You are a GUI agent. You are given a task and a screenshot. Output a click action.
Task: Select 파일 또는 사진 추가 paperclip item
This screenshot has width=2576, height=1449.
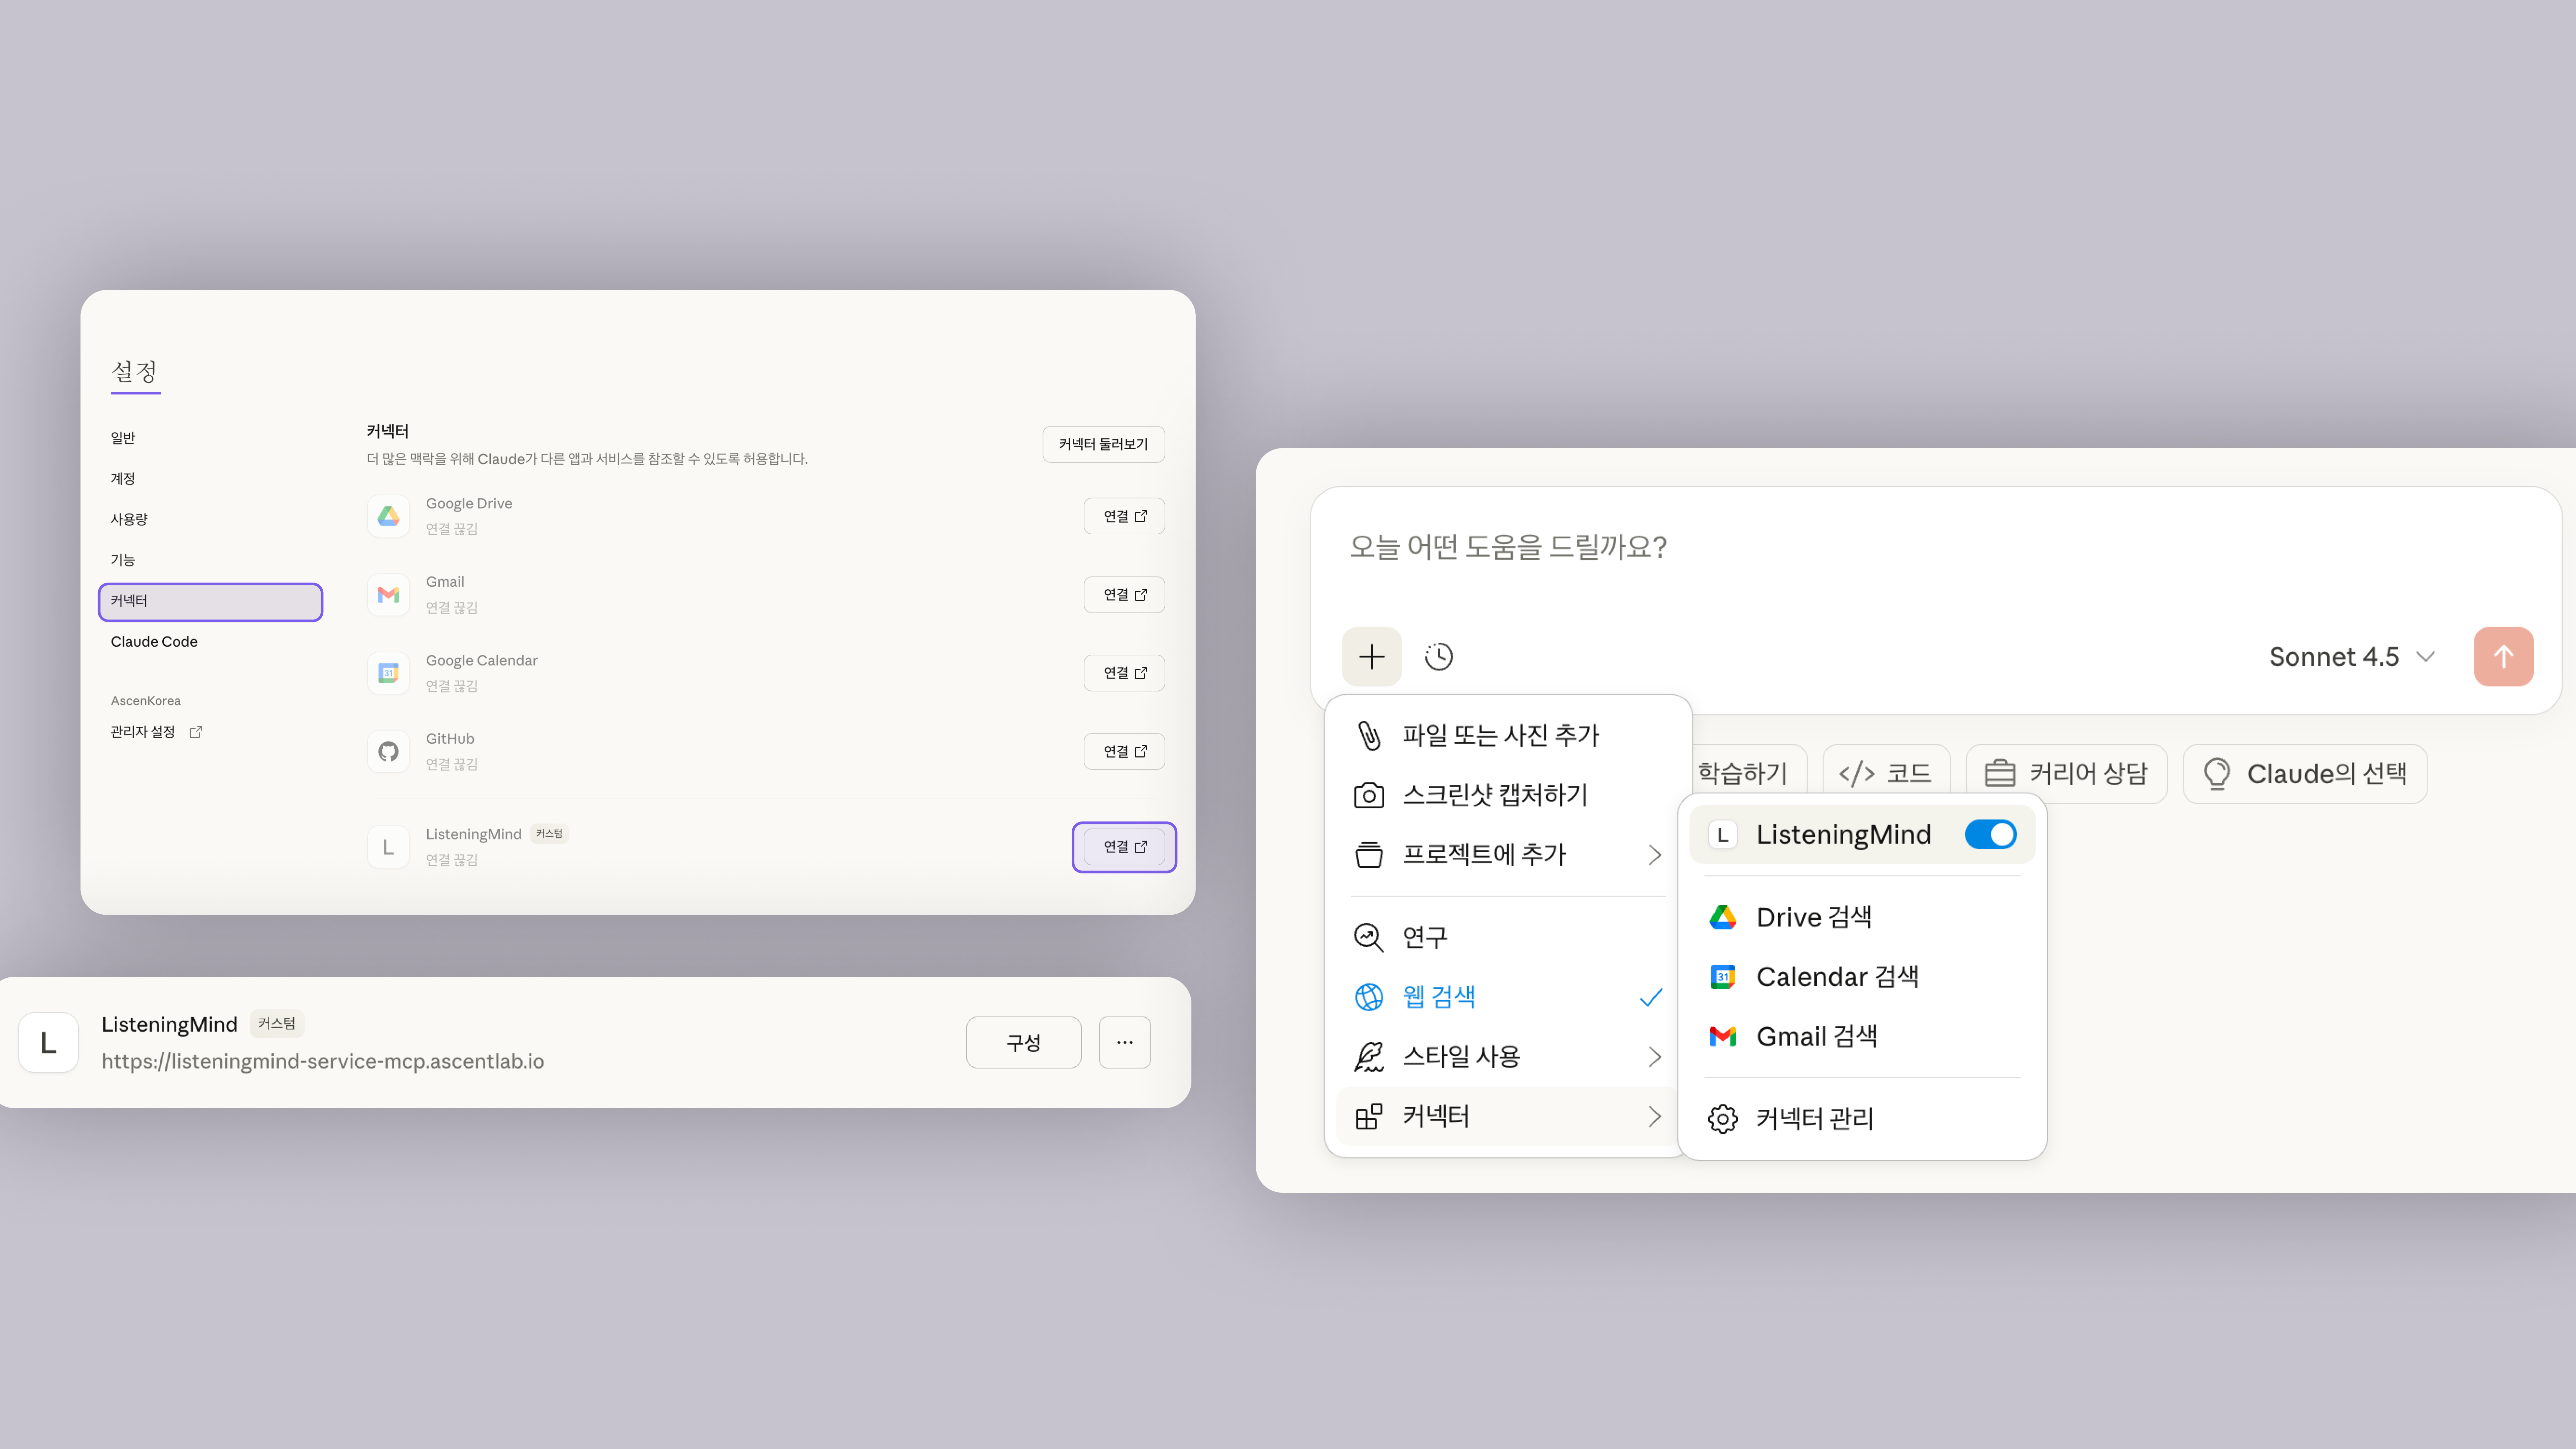(x=1500, y=735)
